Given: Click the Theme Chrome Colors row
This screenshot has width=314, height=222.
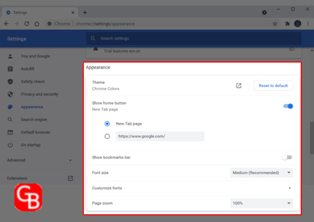Looking at the screenshot, I should click(x=193, y=86).
